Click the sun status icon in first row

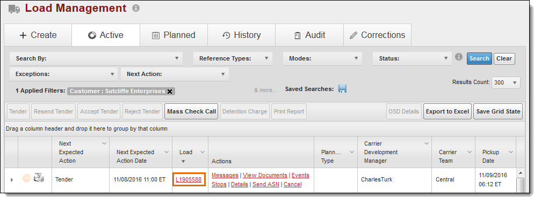tap(26, 178)
